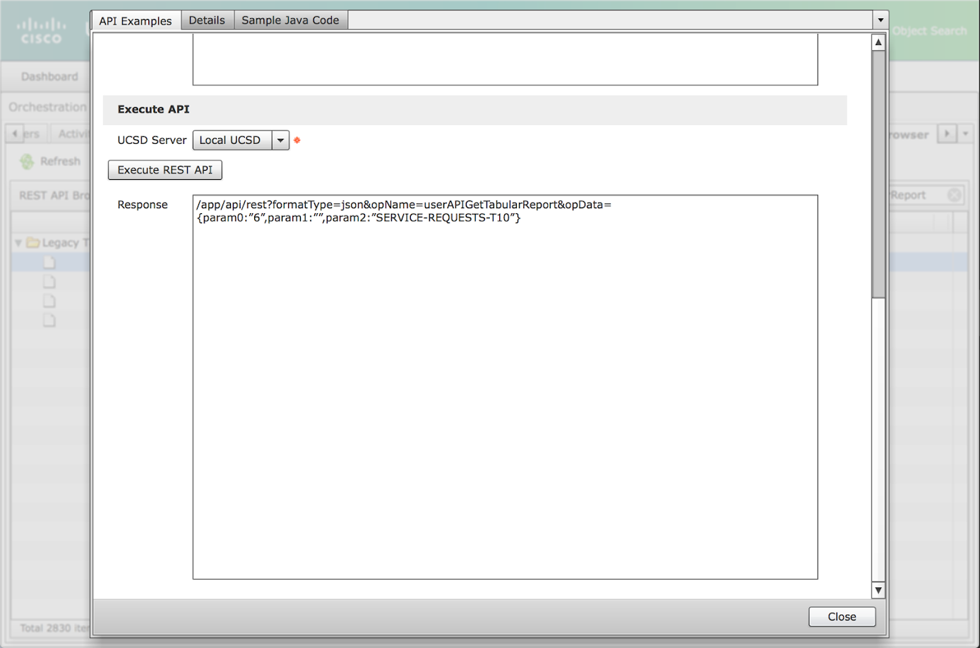Clear the Report search filter
Image resolution: width=980 pixels, height=648 pixels.
click(x=954, y=196)
